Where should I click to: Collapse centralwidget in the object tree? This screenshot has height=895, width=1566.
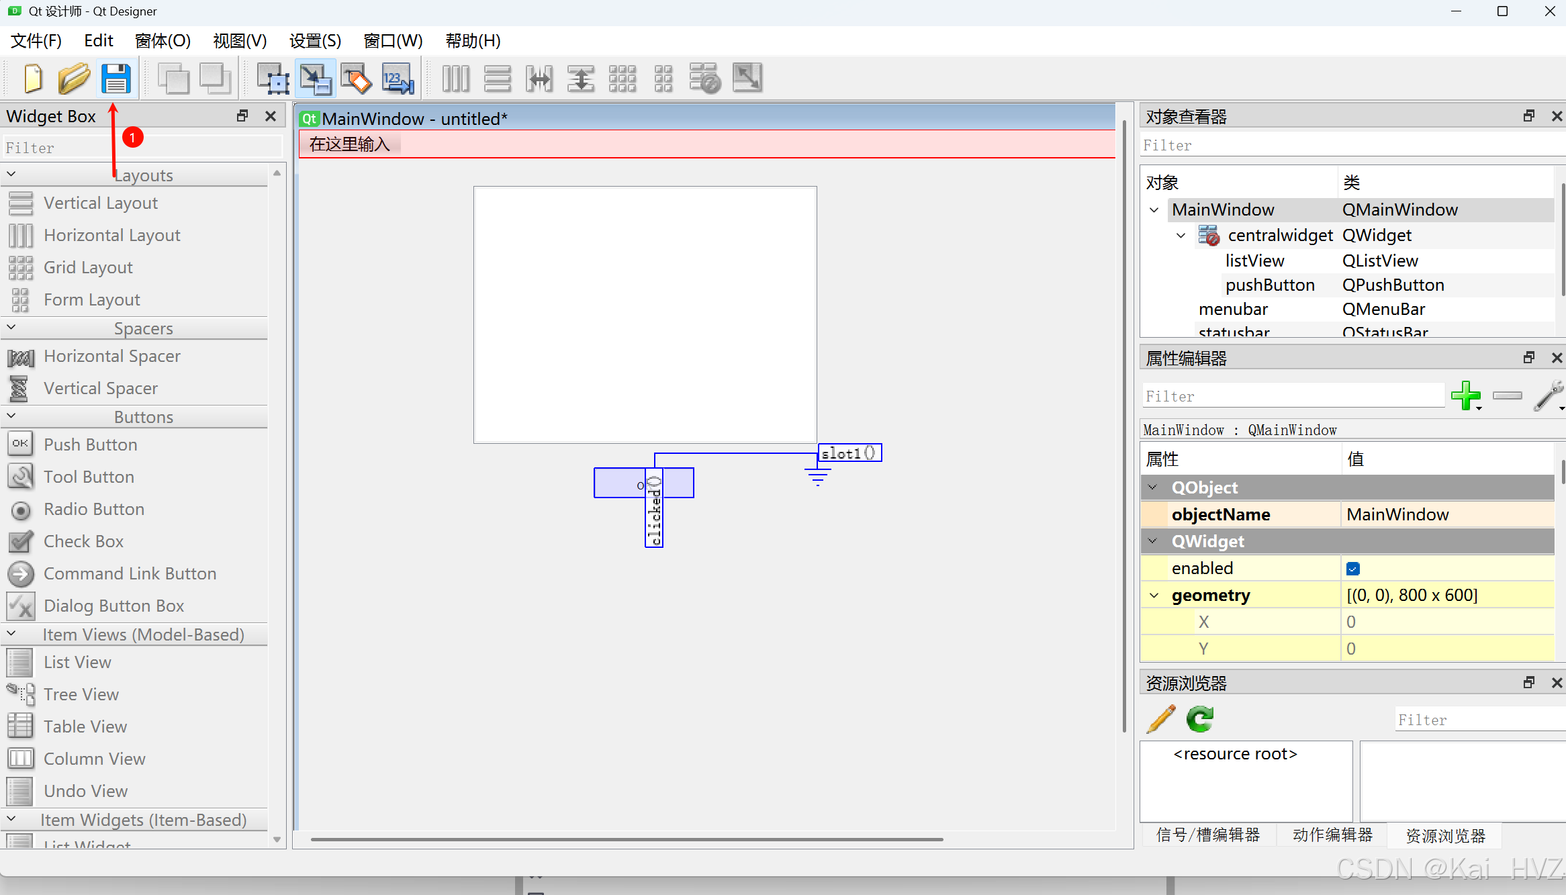(1181, 236)
